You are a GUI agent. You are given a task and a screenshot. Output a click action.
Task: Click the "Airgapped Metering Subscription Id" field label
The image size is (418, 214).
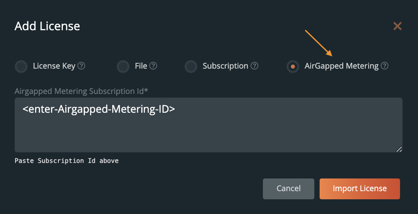coord(81,91)
